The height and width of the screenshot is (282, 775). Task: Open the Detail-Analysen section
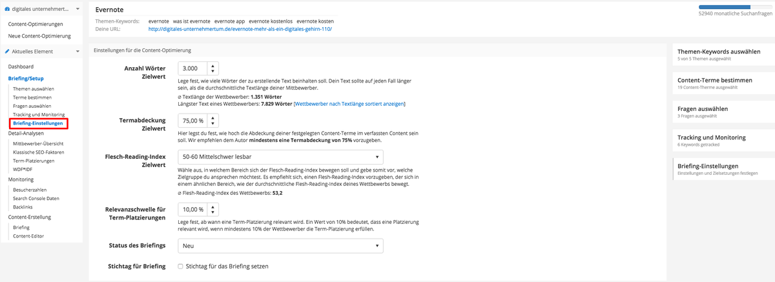[x=26, y=132]
